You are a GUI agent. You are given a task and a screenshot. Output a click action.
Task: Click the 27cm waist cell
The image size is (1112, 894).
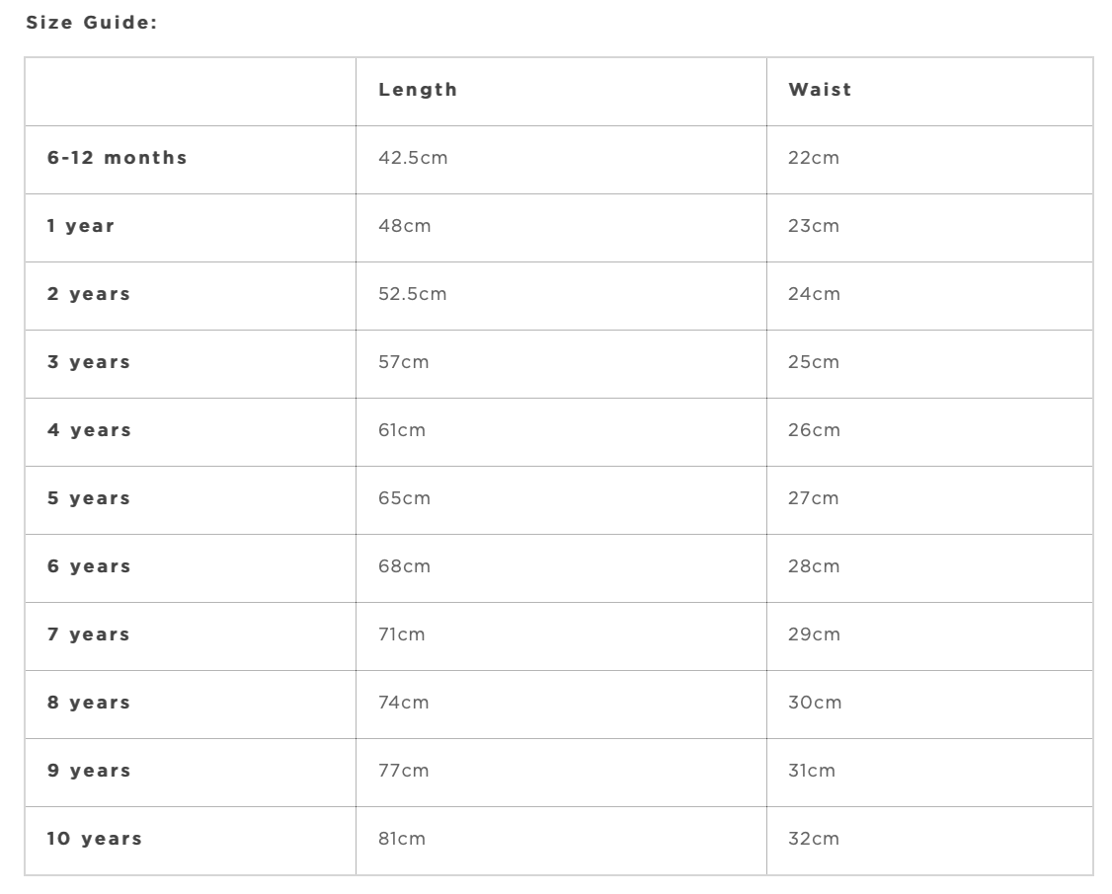coord(814,498)
